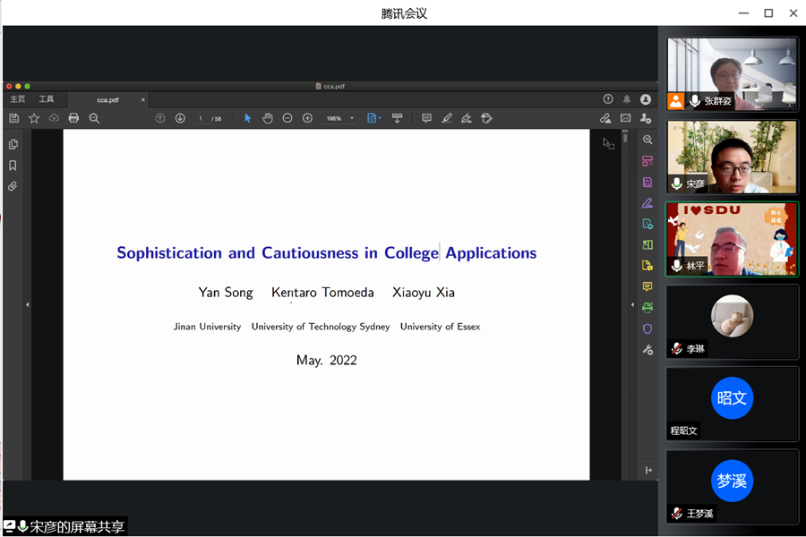Image resolution: width=806 pixels, height=537 pixels.
Task: Print the document using the printer icon
Action: pos(73,118)
